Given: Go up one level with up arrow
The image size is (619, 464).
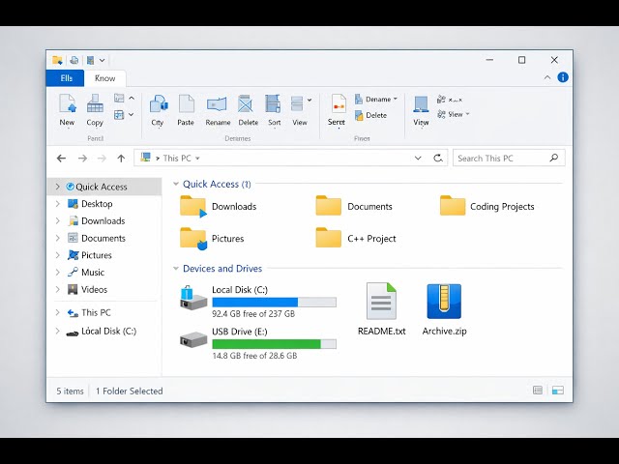Looking at the screenshot, I should click(121, 159).
